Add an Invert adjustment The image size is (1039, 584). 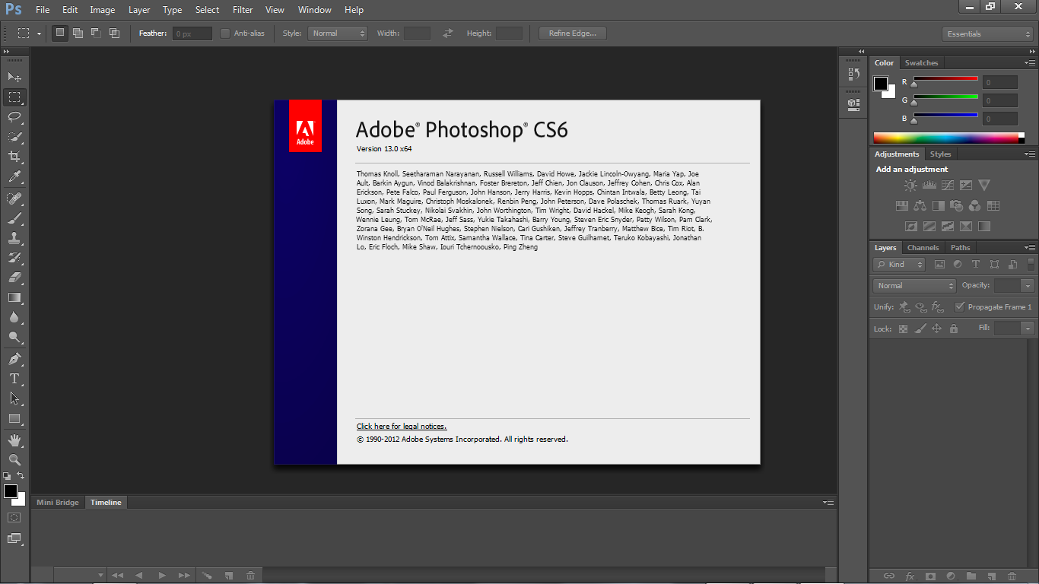point(910,226)
